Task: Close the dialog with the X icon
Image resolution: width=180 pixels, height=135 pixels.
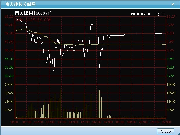Action: click(x=173, y=4)
